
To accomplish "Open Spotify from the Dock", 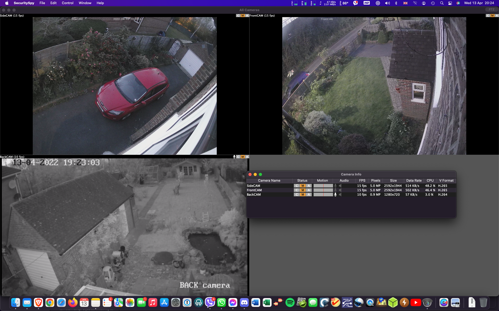I will [x=290, y=302].
